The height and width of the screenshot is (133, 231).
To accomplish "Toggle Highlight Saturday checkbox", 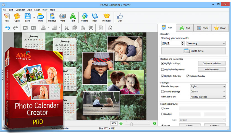I will [x=162, y=76].
